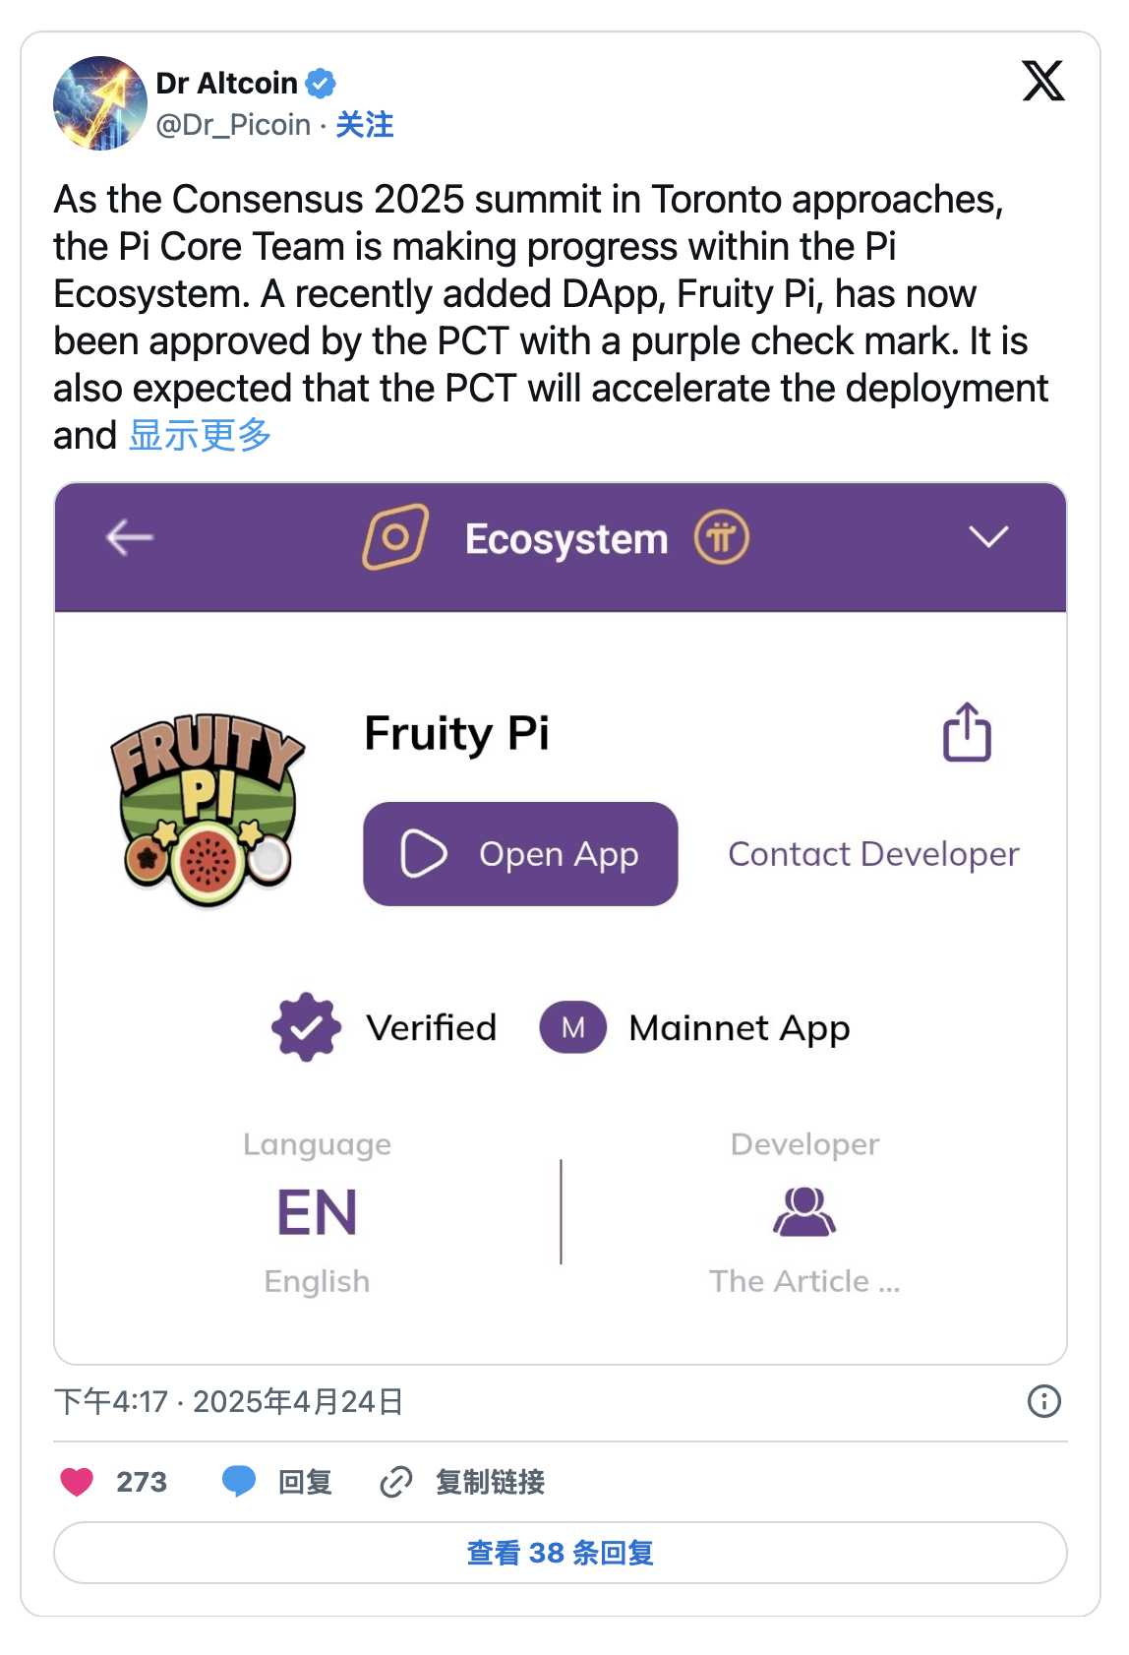
Task: Follow Dr Altcoin via 关注 link
Action: pyautogui.click(x=365, y=125)
